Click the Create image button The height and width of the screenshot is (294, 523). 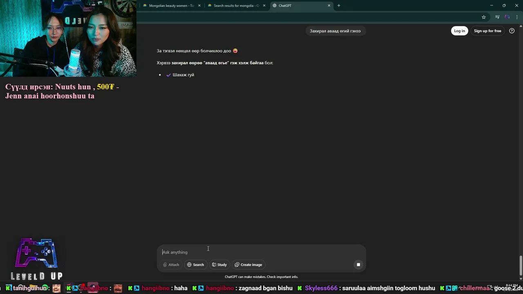[x=248, y=265]
